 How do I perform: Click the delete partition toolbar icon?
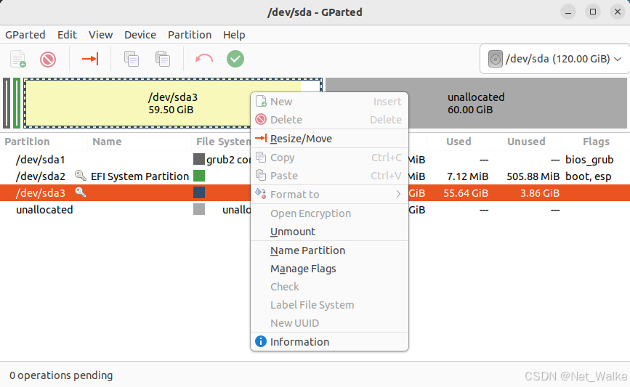click(48, 60)
